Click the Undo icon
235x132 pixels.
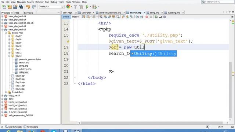coord(28,7)
